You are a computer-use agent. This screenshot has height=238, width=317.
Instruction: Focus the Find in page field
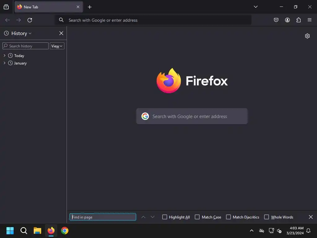coord(103,217)
